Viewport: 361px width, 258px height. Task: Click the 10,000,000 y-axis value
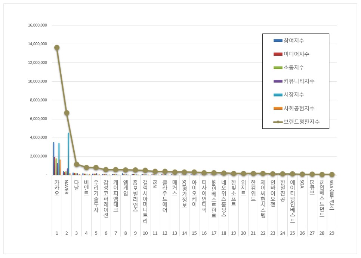[x=37, y=81]
